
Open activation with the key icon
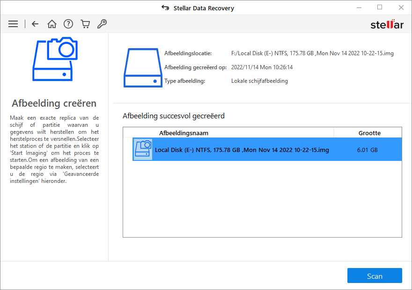[101, 24]
